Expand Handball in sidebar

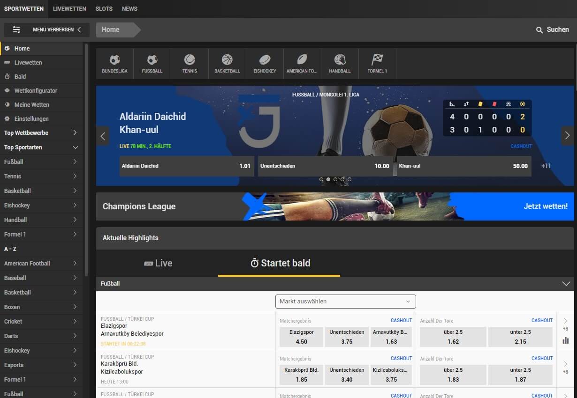(x=75, y=220)
